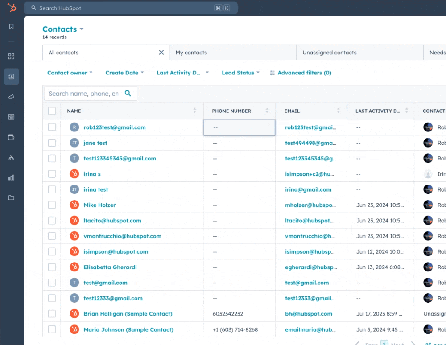Click the HubSpot avatar beside irina s
The height and width of the screenshot is (345, 446).
74,174
